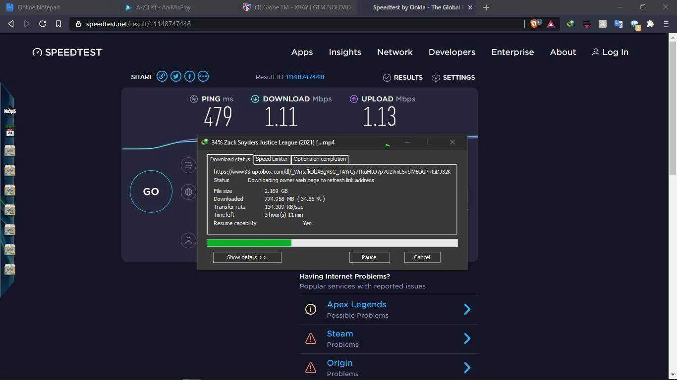Viewport: 677px width, 380px height.
Task: Open the Google Translate extension
Action: [x=619, y=24]
